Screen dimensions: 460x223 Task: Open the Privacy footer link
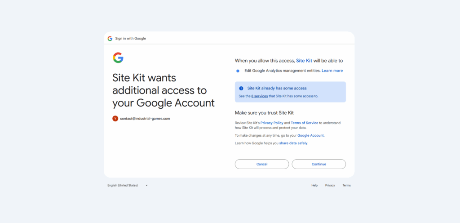(x=330, y=185)
